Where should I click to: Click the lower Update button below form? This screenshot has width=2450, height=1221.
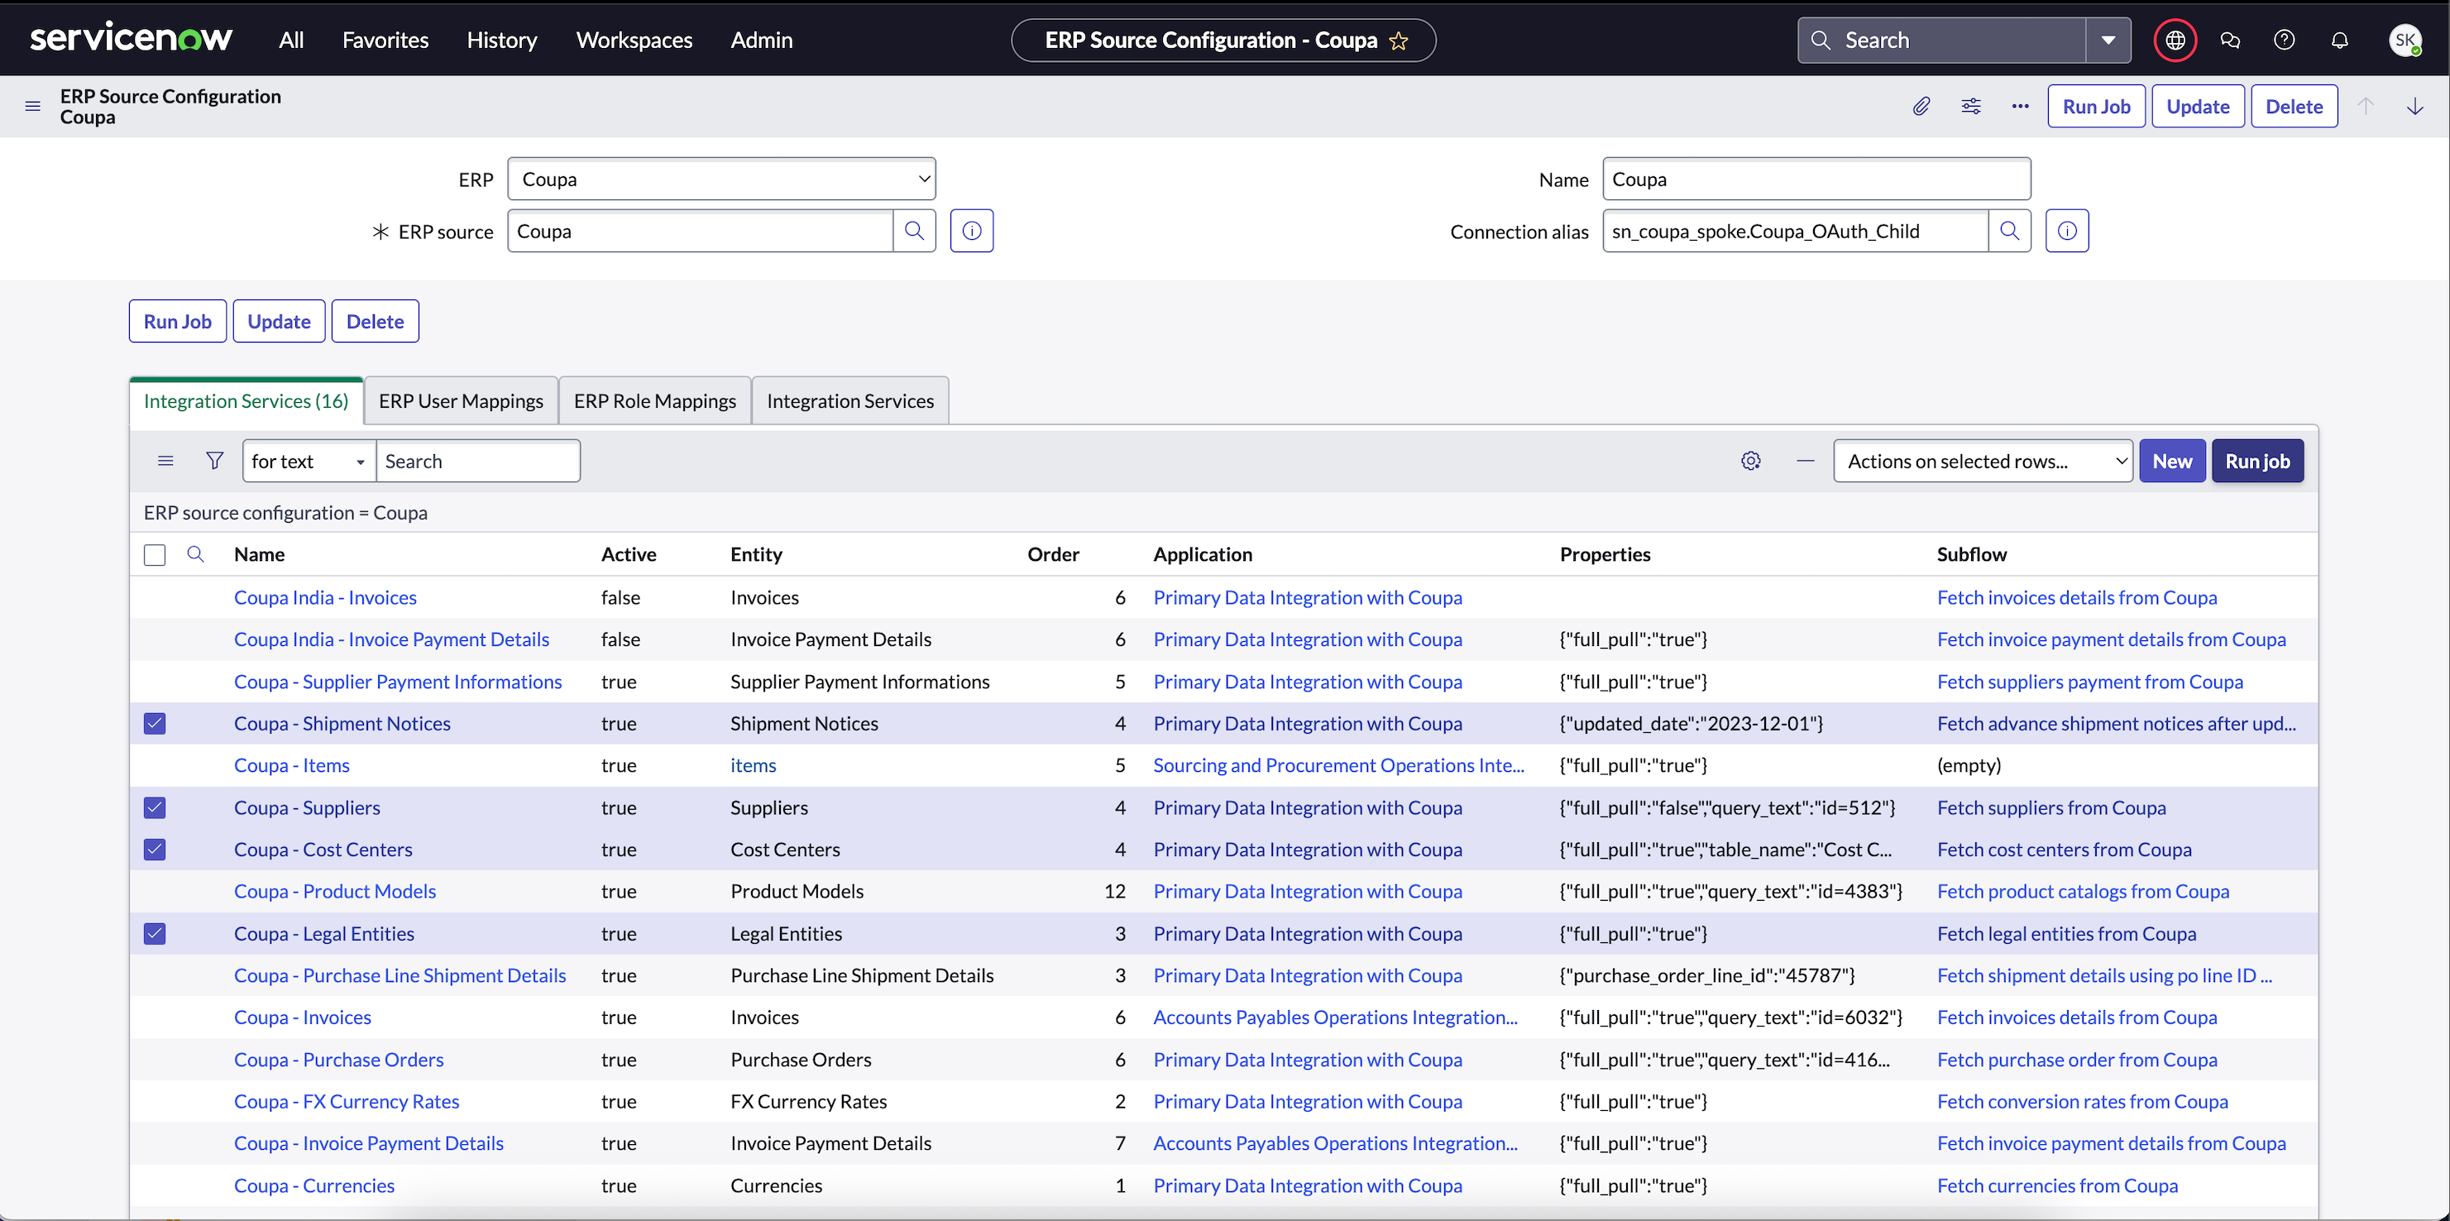coord(279,322)
